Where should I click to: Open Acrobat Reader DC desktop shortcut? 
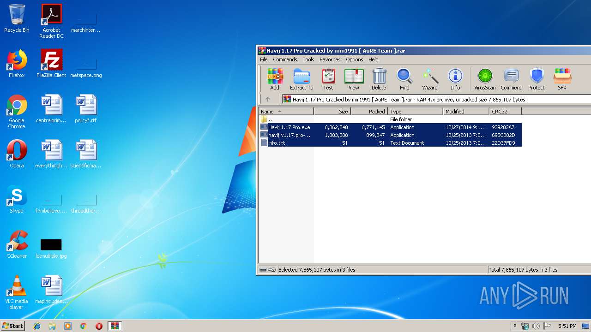pos(51,21)
